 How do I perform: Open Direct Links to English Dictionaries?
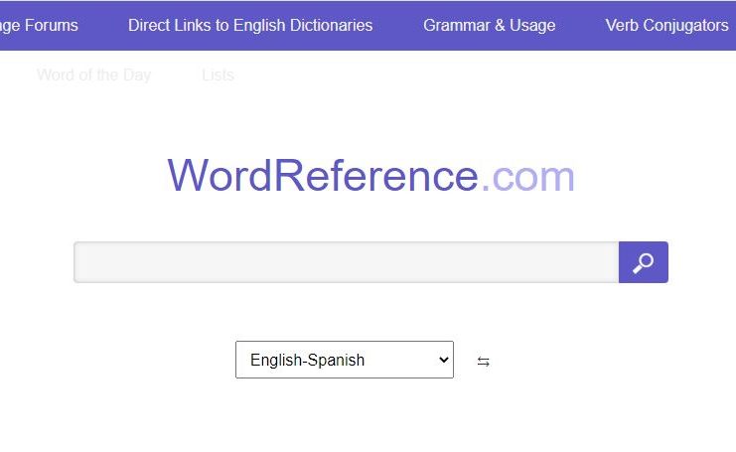(x=250, y=25)
